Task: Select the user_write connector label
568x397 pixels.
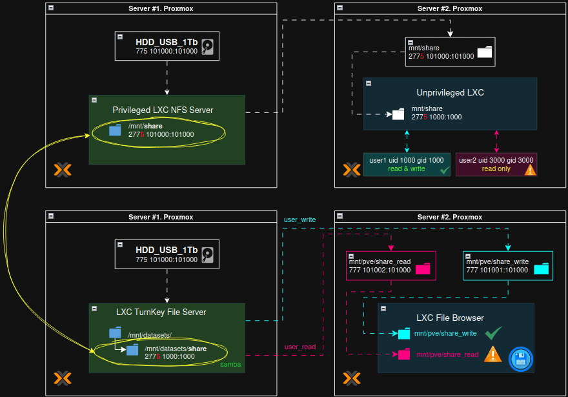Action: tap(299, 219)
